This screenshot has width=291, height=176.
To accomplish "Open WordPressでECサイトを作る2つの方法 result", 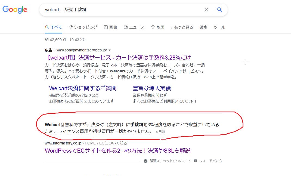I will point(118,150).
